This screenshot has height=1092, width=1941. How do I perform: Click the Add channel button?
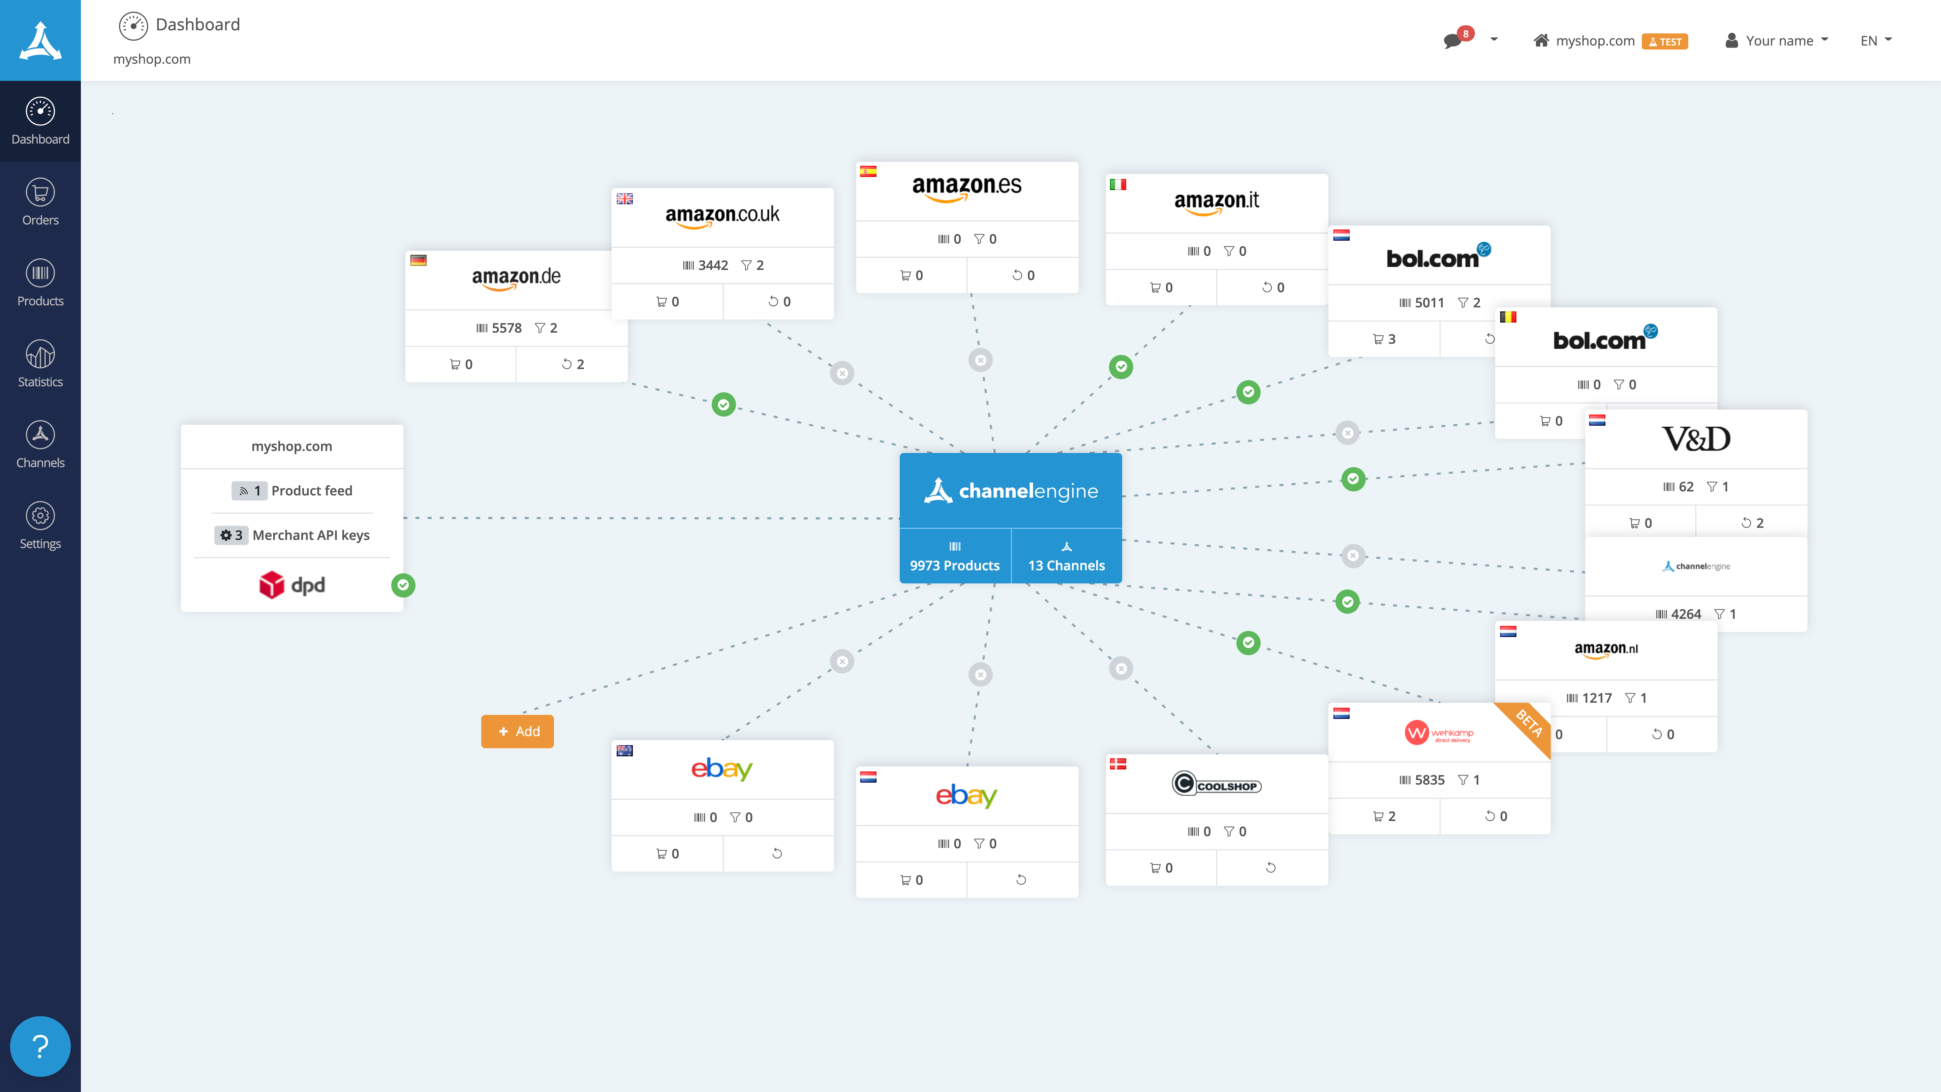pyautogui.click(x=518, y=731)
